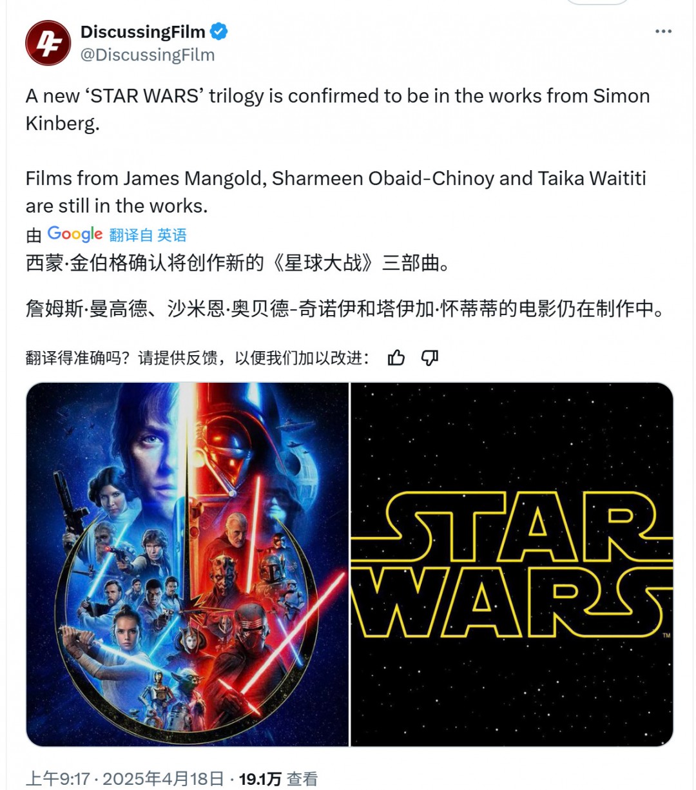Viewport: 696px width, 790px height.
Task: Click the '翻译自 英语' link
Action: point(148,235)
